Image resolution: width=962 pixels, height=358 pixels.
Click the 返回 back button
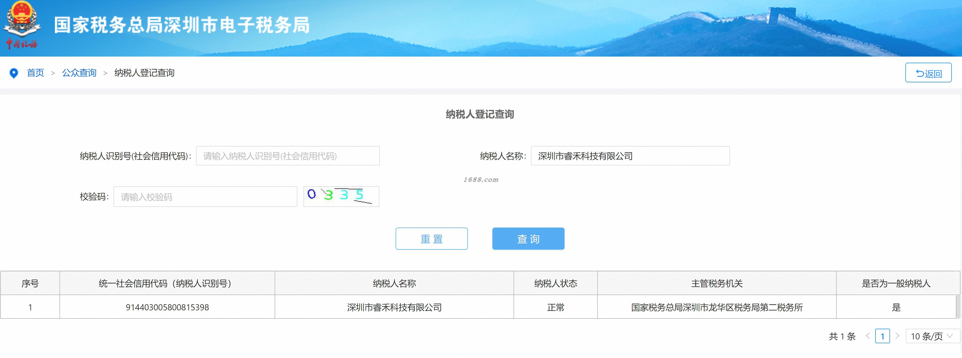point(928,73)
